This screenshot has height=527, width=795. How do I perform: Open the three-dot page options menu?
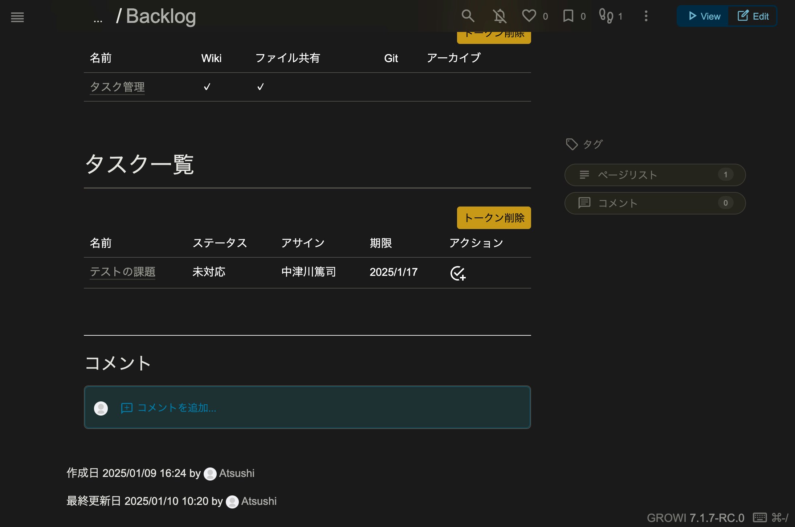pos(646,16)
